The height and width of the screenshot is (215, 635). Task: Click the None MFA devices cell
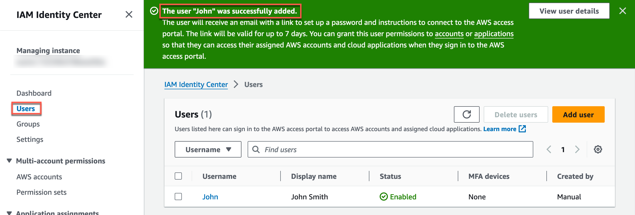coord(477,197)
